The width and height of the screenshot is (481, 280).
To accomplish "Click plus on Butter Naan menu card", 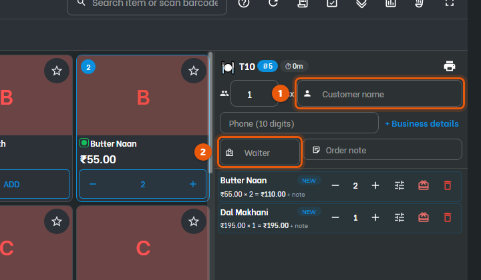I will [x=193, y=184].
